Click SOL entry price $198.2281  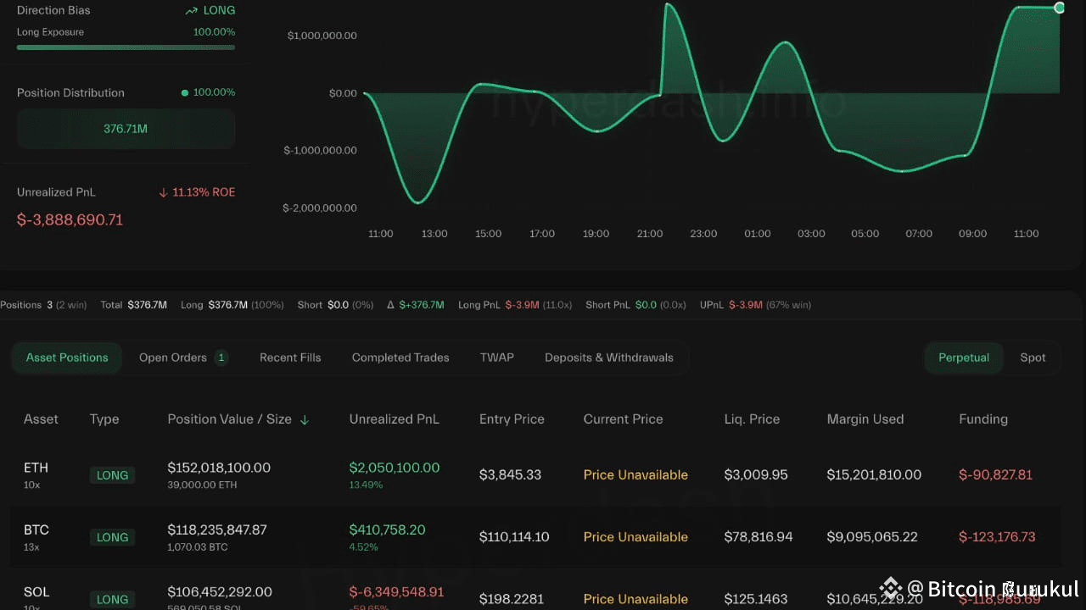511,598
